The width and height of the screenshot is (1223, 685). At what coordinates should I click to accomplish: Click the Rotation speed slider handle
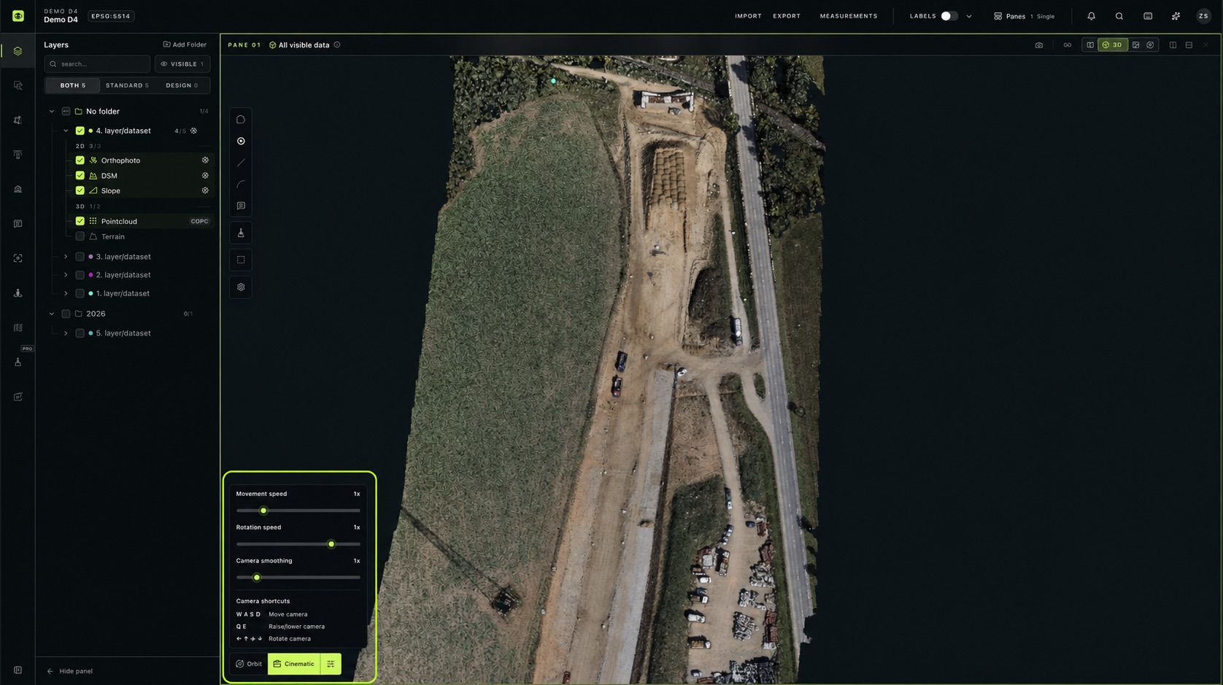coord(331,544)
